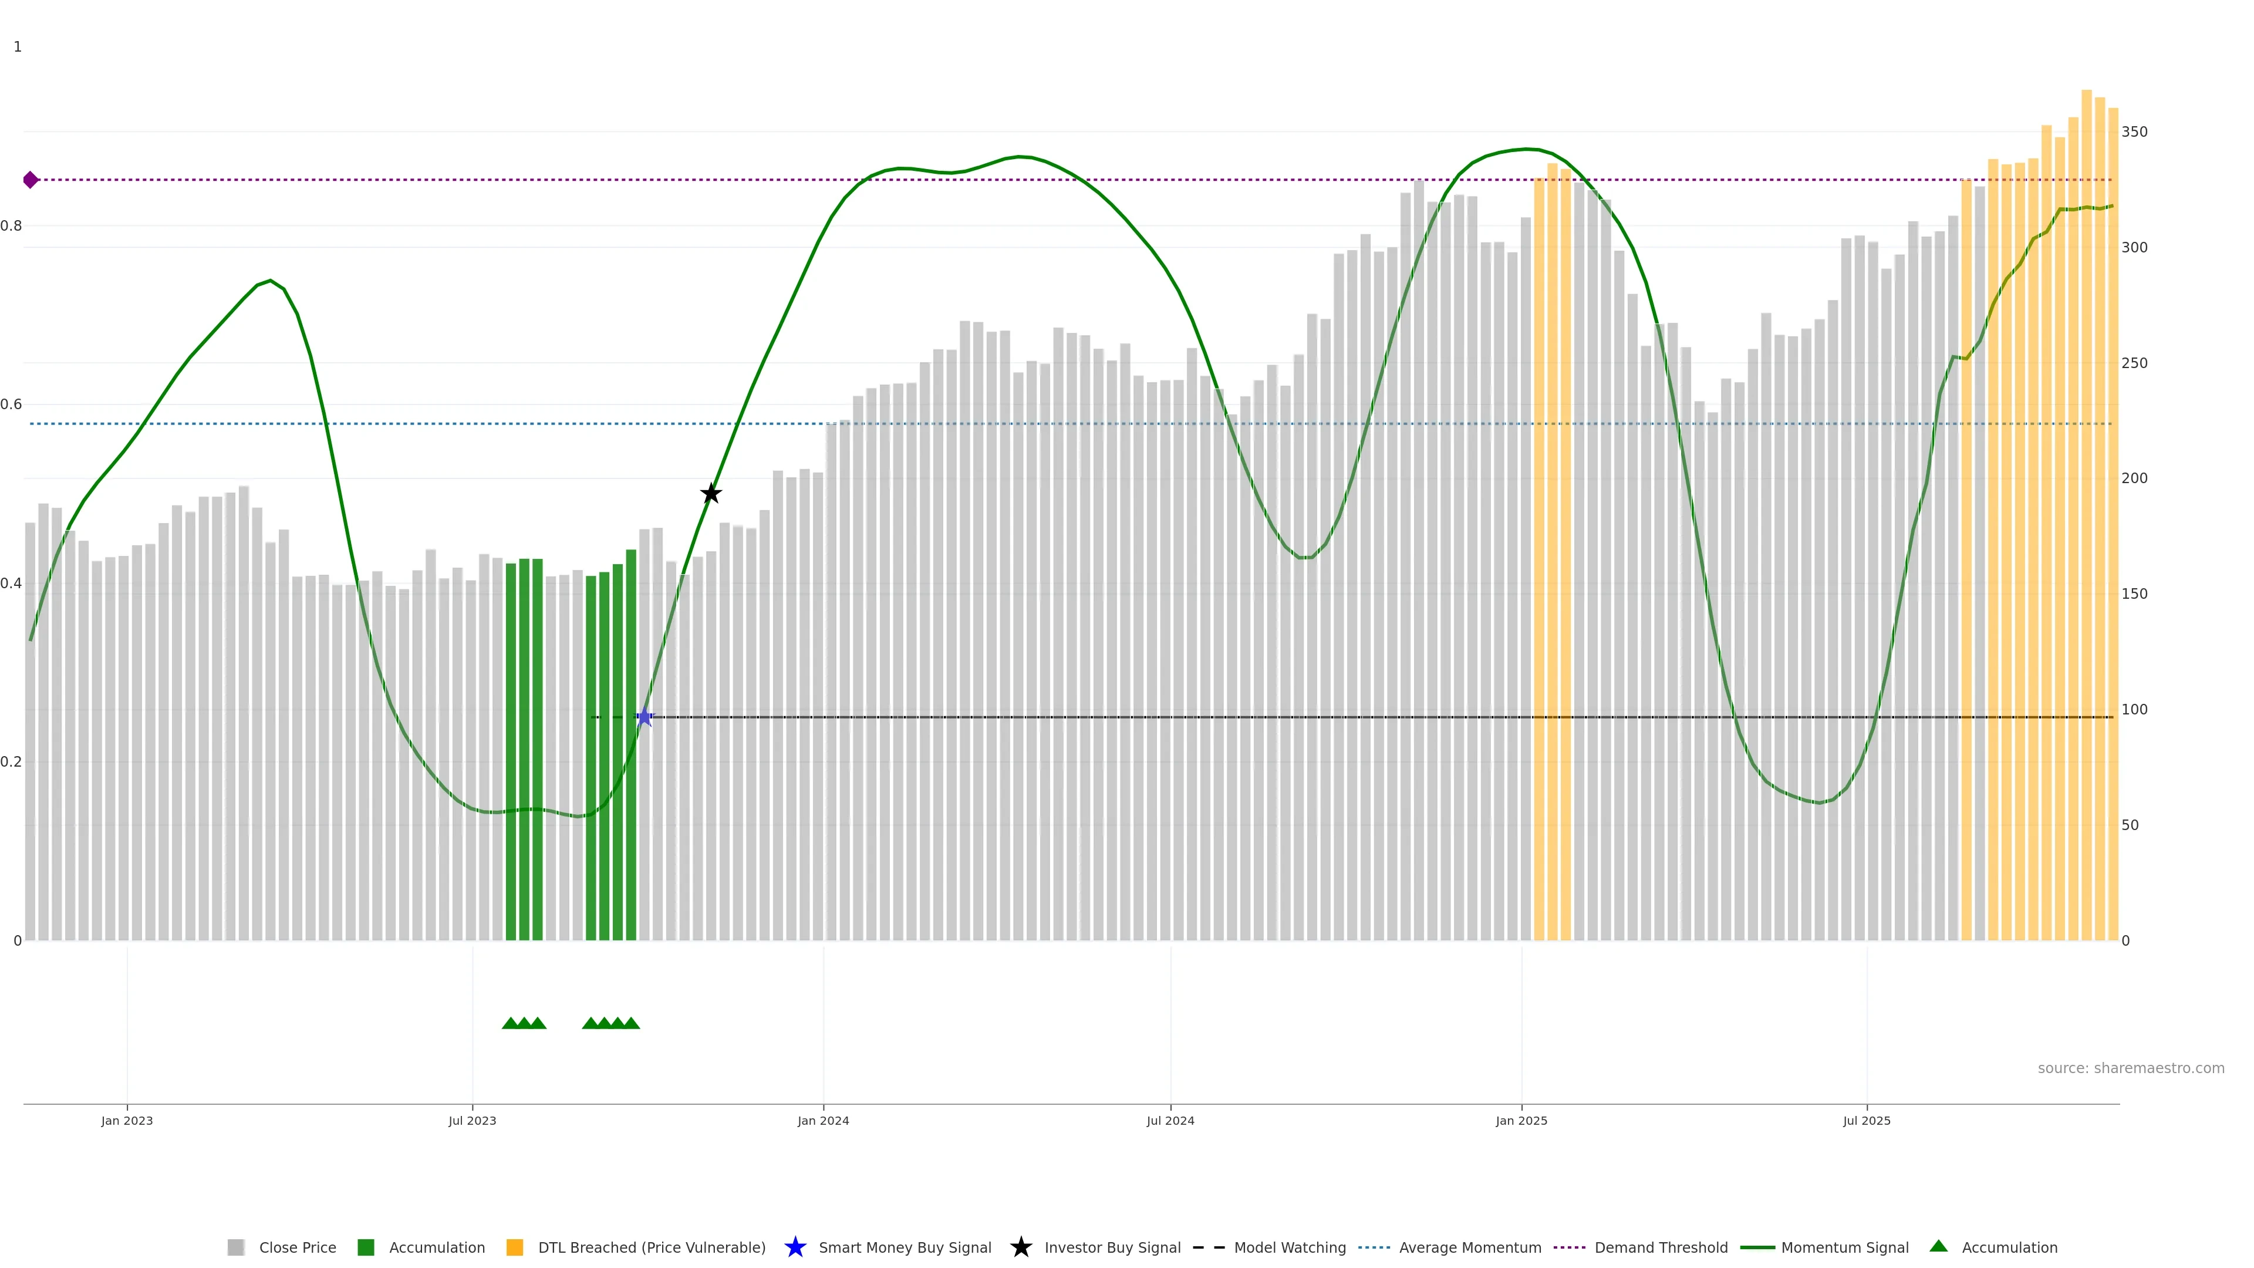Click the black Investor Buy Signal star on chart
The image size is (2254, 1268).
[x=710, y=494]
